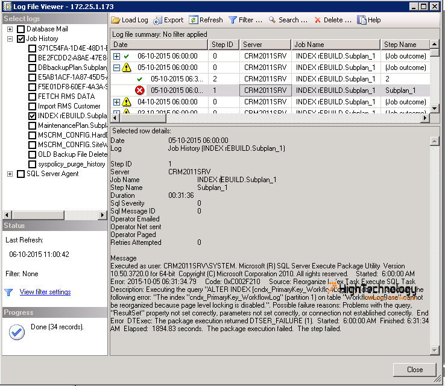
Task: Check the syspolicy_purge_history checkbox
Action: coord(33,164)
